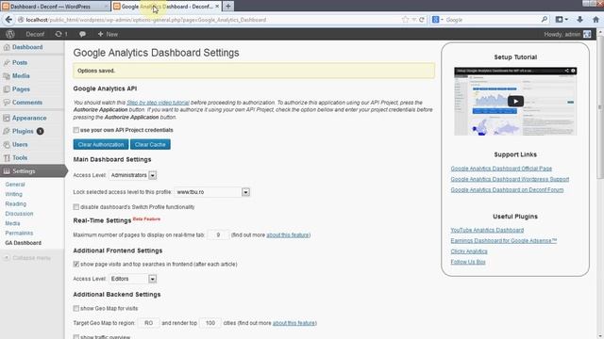Open the Step by step video tutorial link
The image size is (604, 339).
(x=158, y=103)
